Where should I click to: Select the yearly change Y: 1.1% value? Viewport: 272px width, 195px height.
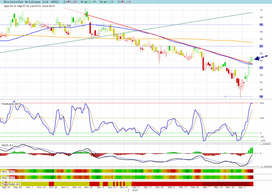124,2
